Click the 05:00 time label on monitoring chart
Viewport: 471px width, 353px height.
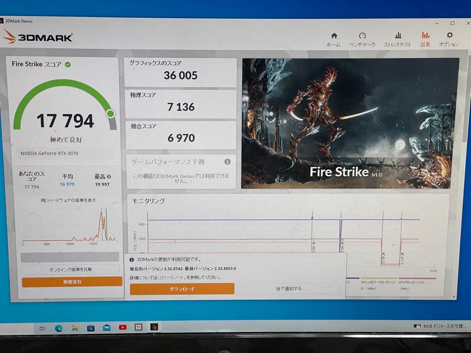coord(433,271)
